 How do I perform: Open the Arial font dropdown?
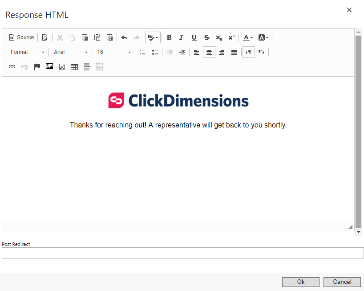(x=71, y=52)
